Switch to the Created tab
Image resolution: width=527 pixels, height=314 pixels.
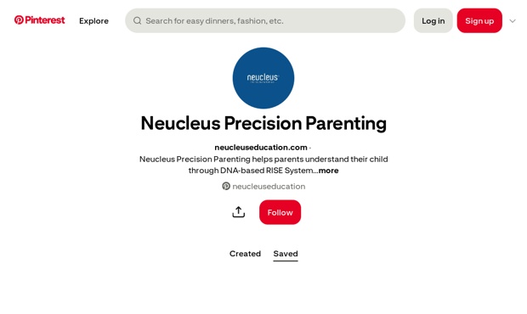[245, 254]
